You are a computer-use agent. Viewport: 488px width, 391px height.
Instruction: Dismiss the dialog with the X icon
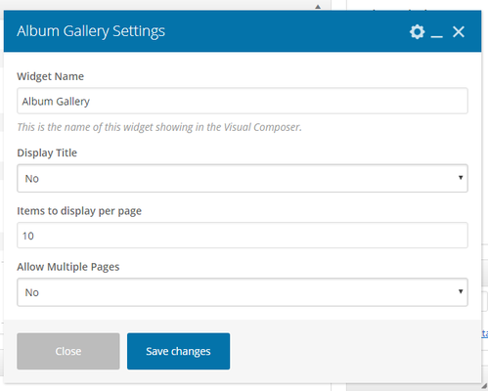459,32
